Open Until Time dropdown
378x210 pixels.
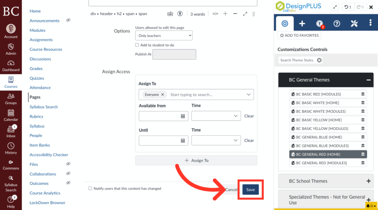pos(216,140)
